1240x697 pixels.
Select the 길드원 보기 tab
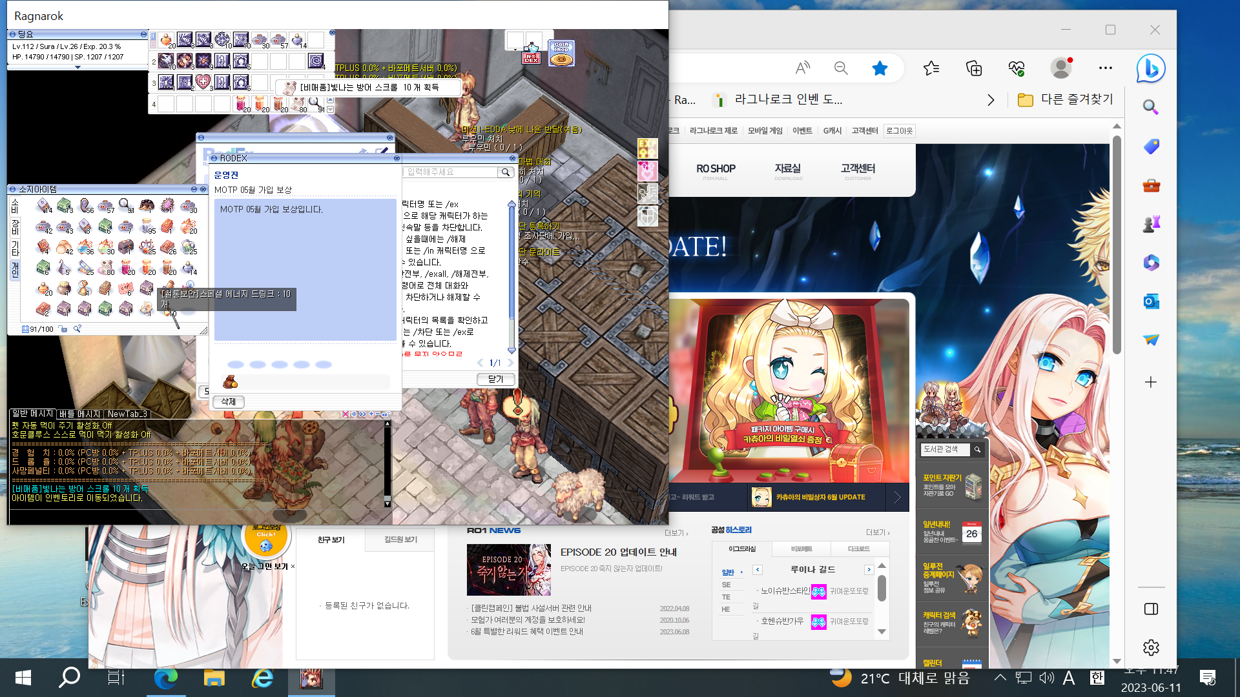click(x=400, y=540)
